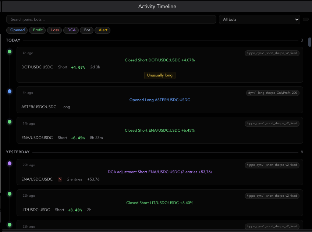Viewport: 312px width, 232px height.
Task: Select the green marker for Closed Short LIT
Action: click(10, 194)
